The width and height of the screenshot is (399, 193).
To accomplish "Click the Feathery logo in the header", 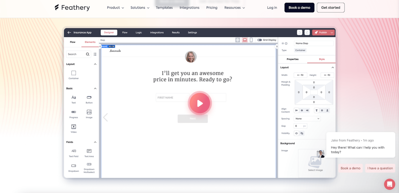I will point(72,8).
